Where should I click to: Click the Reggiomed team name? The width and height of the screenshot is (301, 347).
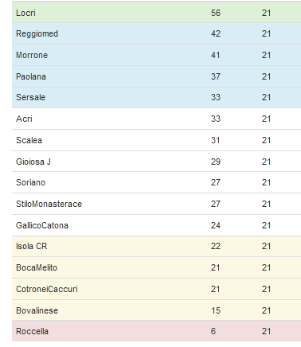point(37,34)
